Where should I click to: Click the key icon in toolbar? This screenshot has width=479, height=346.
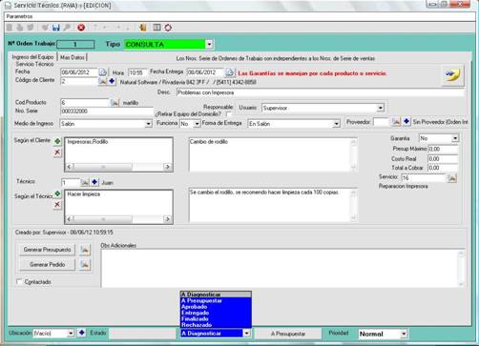pyautogui.click(x=67, y=28)
